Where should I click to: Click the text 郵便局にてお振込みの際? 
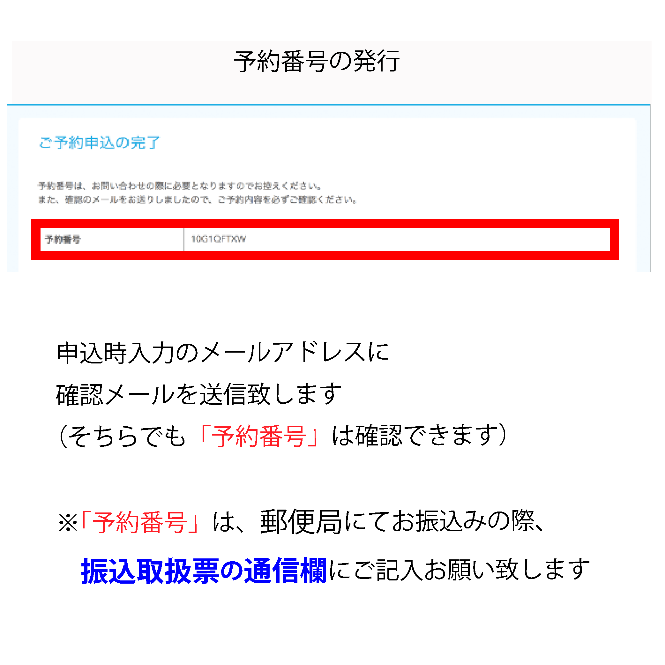click(397, 522)
